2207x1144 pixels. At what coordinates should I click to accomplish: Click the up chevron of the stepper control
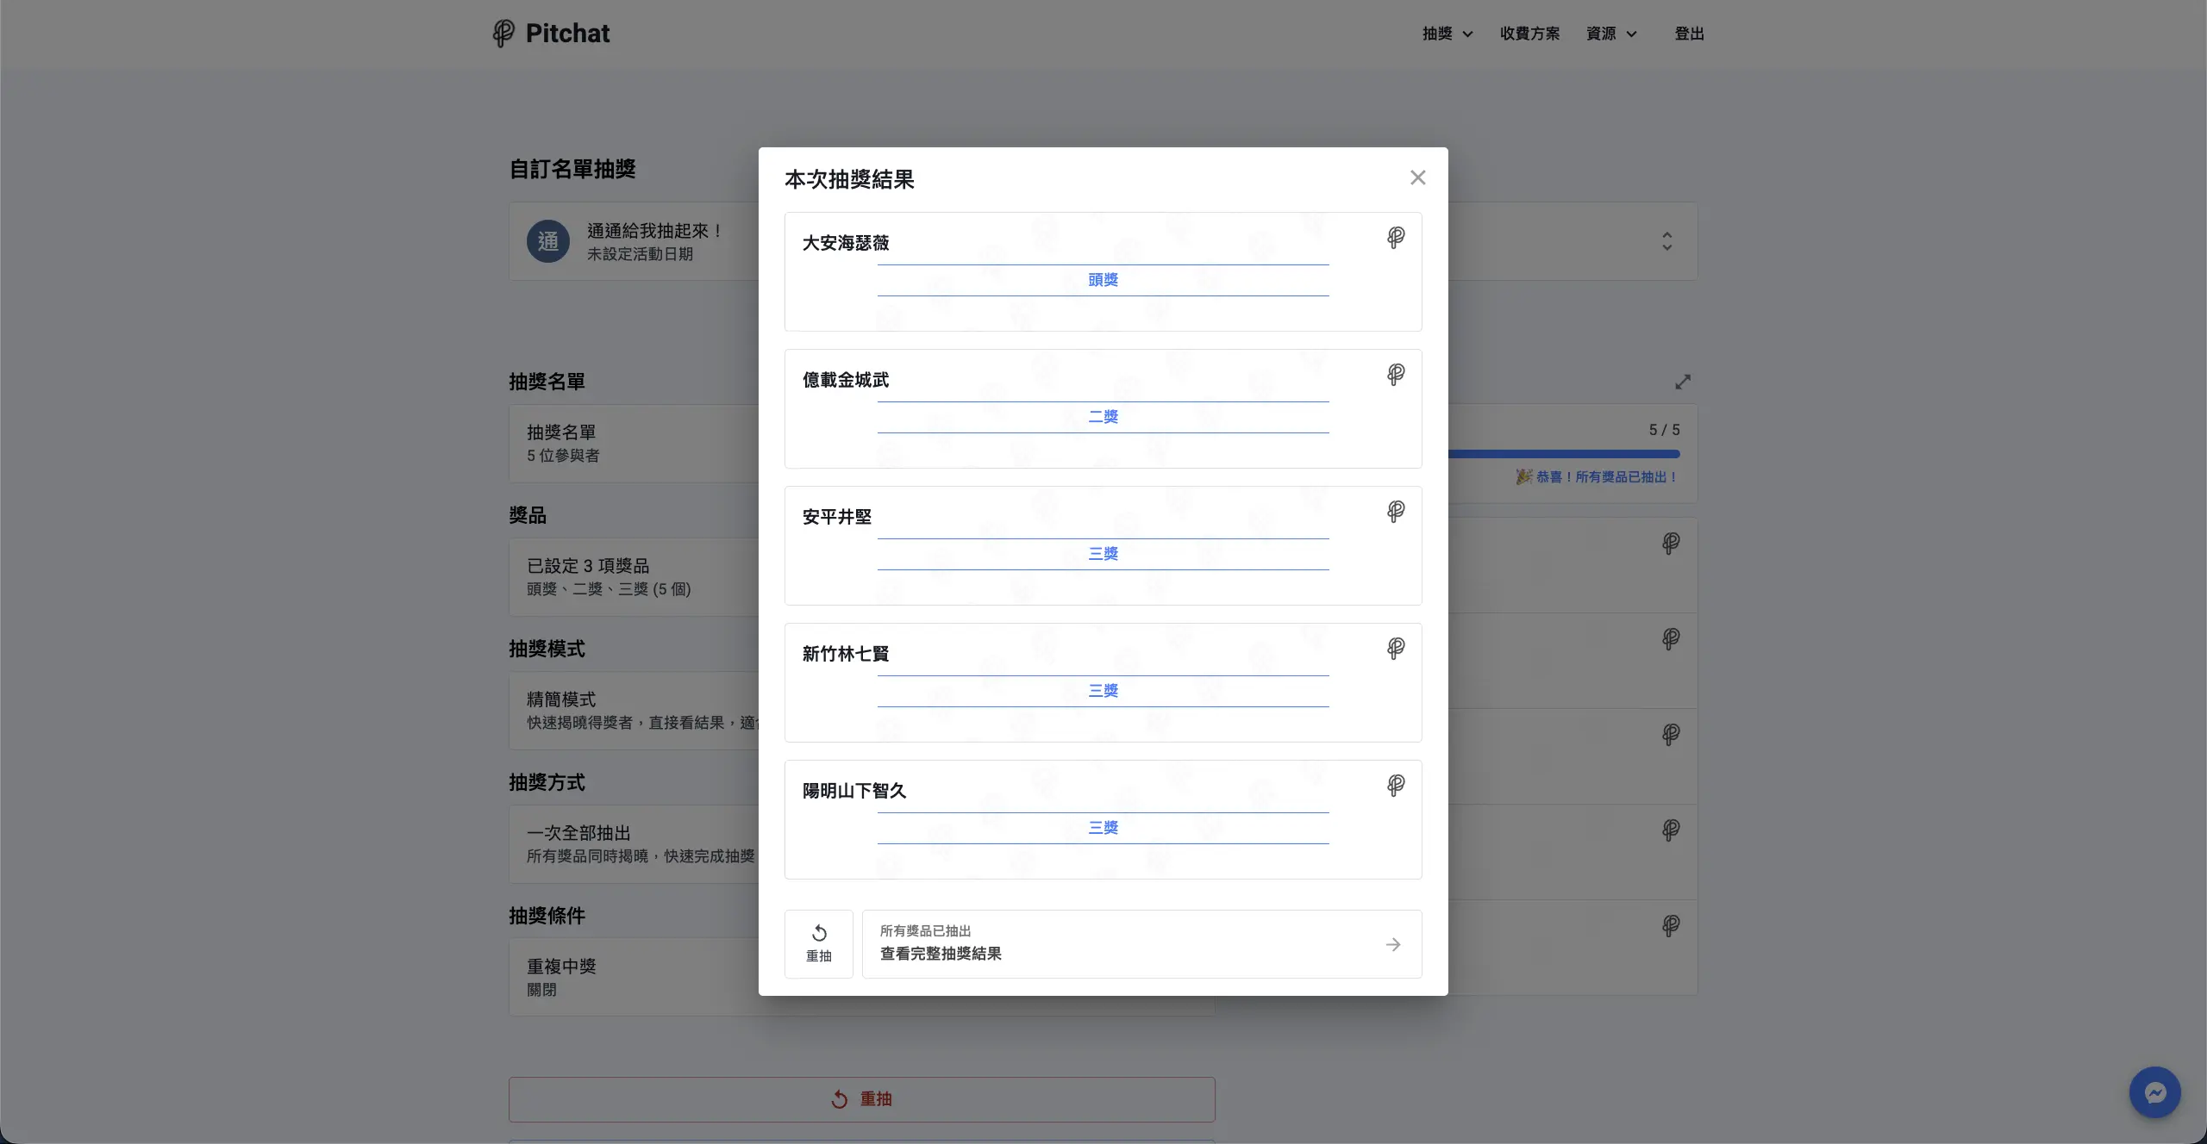point(1666,233)
